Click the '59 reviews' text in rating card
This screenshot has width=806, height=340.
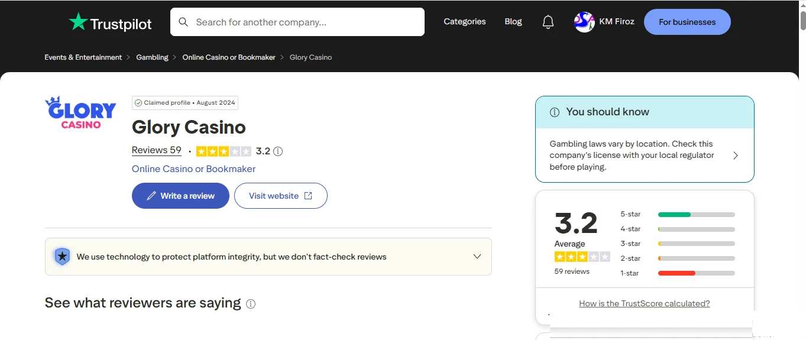pyautogui.click(x=572, y=271)
